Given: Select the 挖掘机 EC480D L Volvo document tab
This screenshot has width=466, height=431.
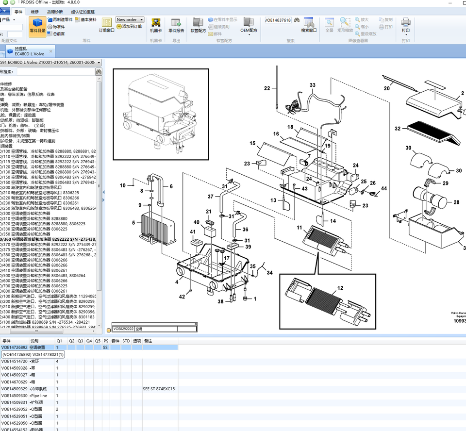Looking at the screenshot, I should pyautogui.click(x=30, y=51).
